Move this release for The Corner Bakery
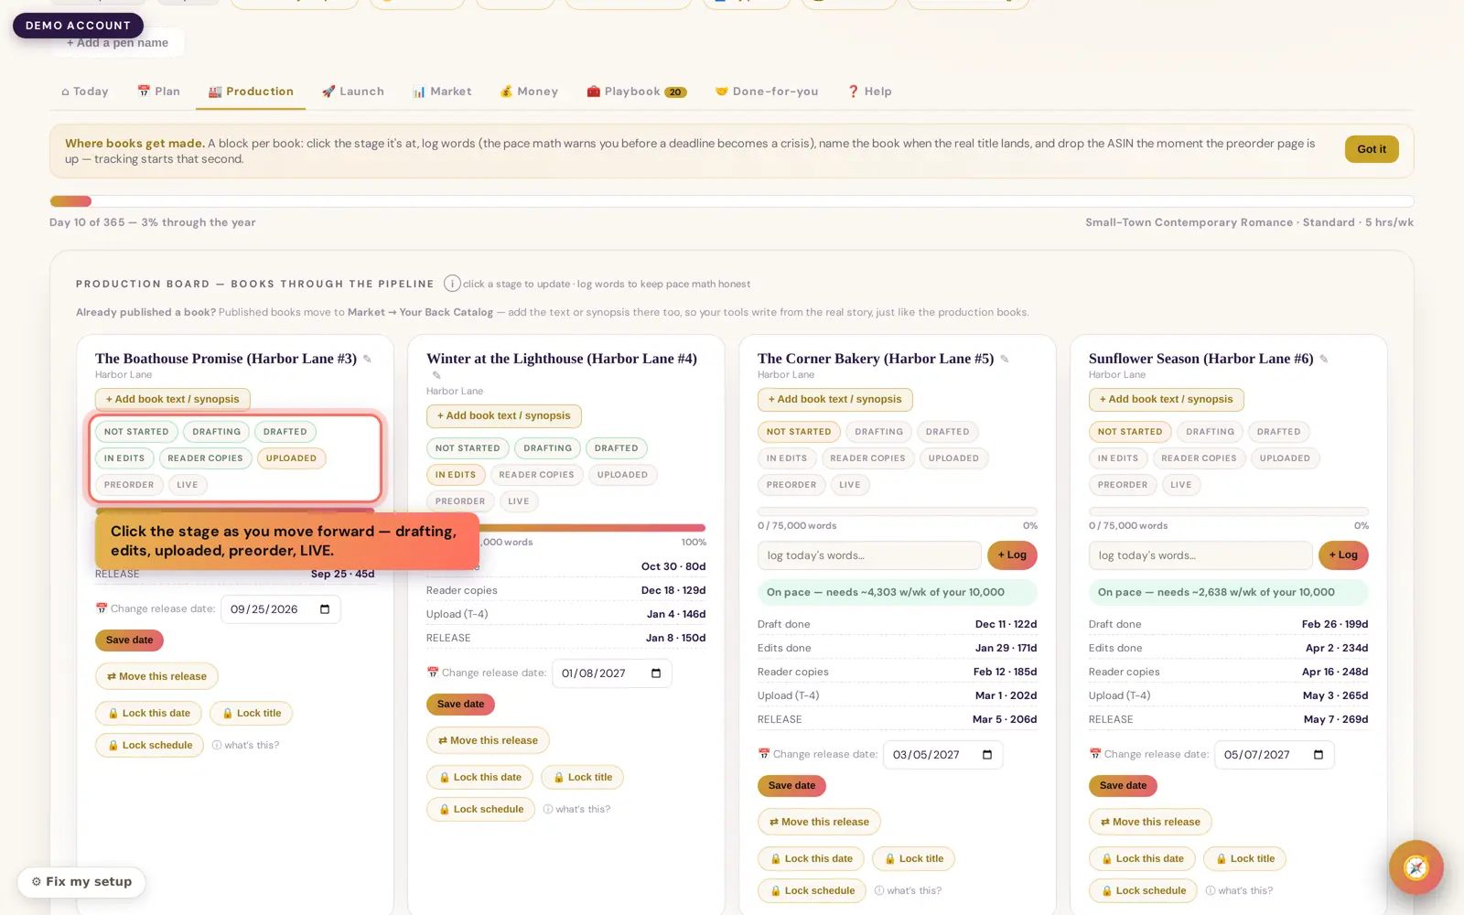Screen dimensions: 1464x915 click(x=819, y=823)
